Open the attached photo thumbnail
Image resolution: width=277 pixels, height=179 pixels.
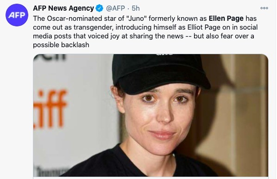click(x=151, y=115)
